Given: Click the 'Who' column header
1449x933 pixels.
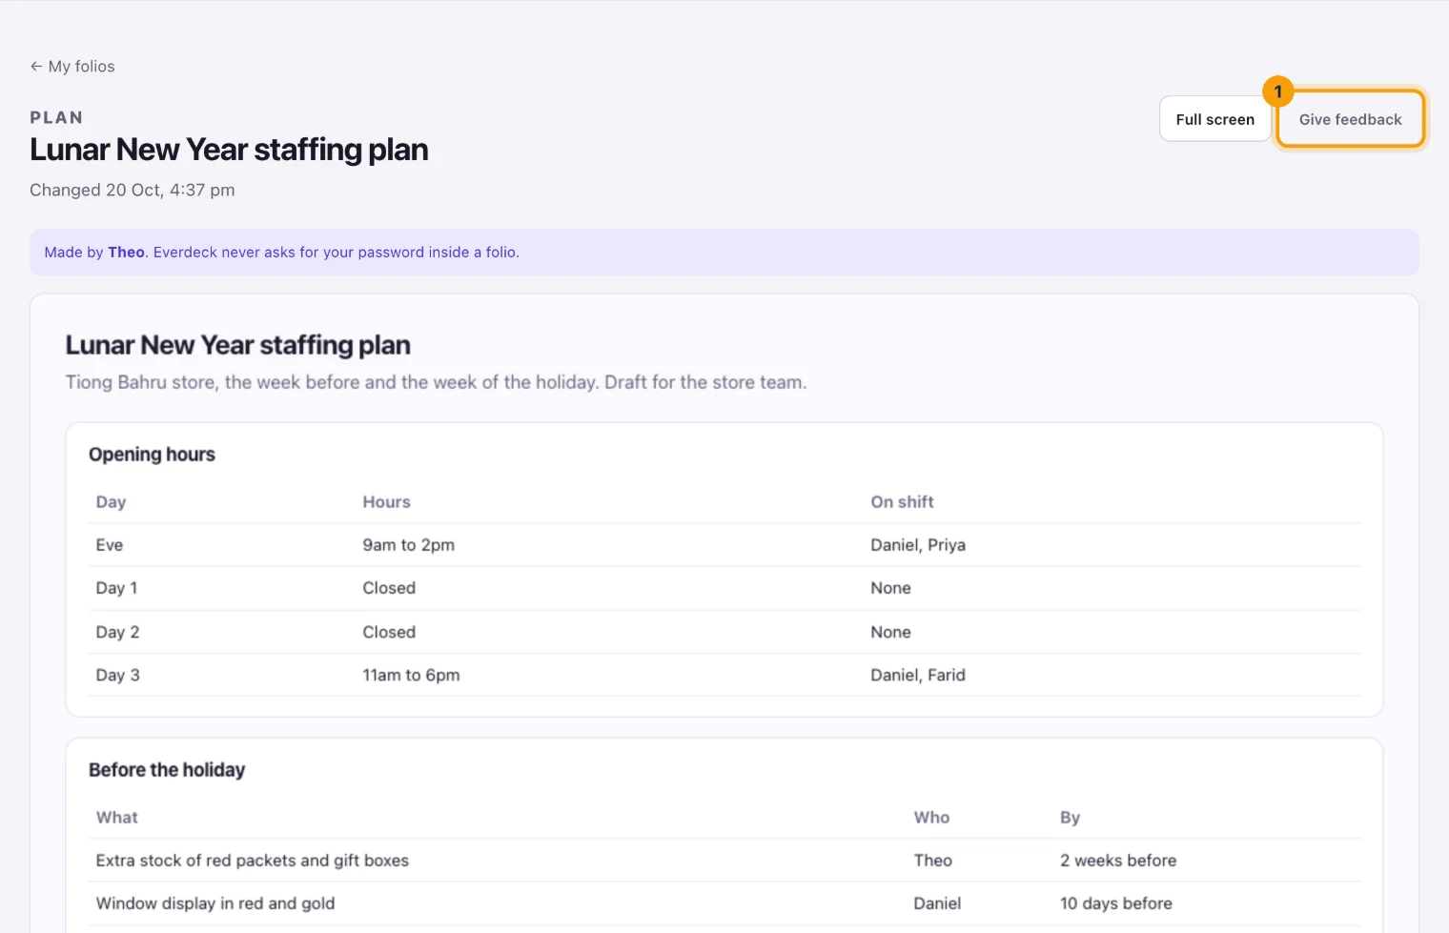Looking at the screenshot, I should coord(931,818).
